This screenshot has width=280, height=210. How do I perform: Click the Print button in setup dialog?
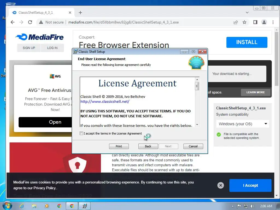click(x=119, y=146)
